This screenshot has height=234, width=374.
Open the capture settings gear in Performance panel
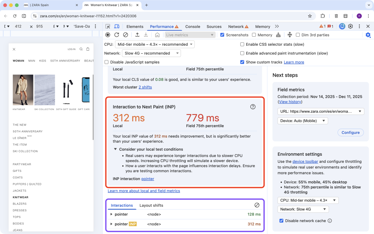(x=368, y=35)
